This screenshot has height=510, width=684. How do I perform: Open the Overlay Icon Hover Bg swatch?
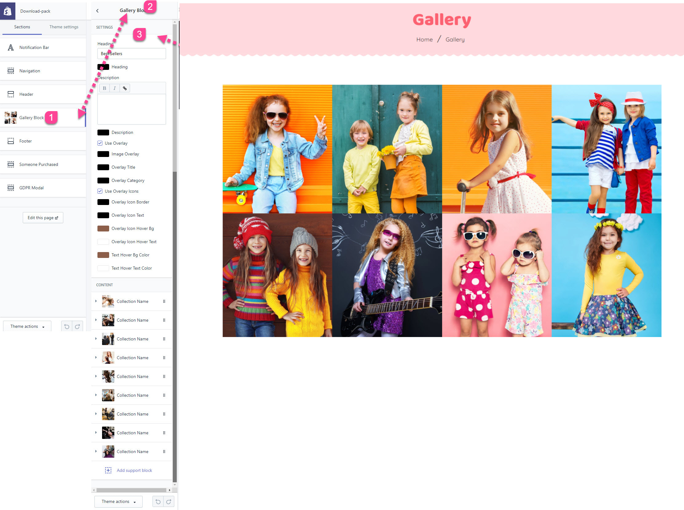103,229
